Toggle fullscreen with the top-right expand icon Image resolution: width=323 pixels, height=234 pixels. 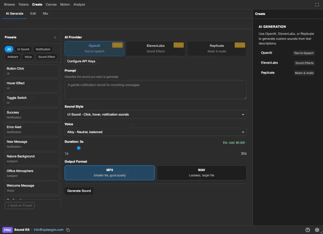pos(317,5)
